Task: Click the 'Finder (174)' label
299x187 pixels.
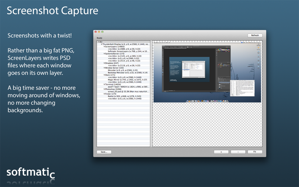Action: point(111,94)
